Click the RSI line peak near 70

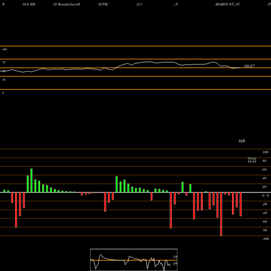pos(150,62)
